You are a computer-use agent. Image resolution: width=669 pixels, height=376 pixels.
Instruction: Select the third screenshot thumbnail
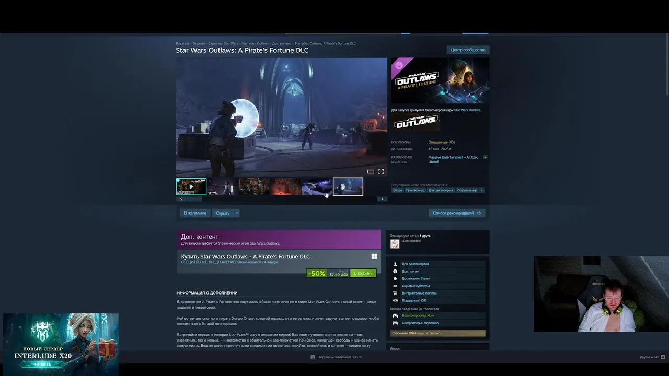[254, 186]
